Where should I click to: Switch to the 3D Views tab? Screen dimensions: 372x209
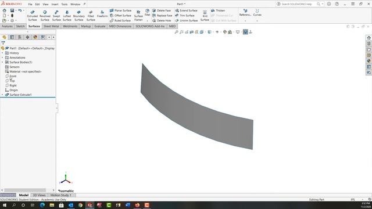(x=39, y=195)
